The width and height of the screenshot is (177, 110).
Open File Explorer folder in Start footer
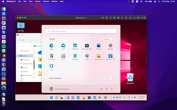click(102, 89)
